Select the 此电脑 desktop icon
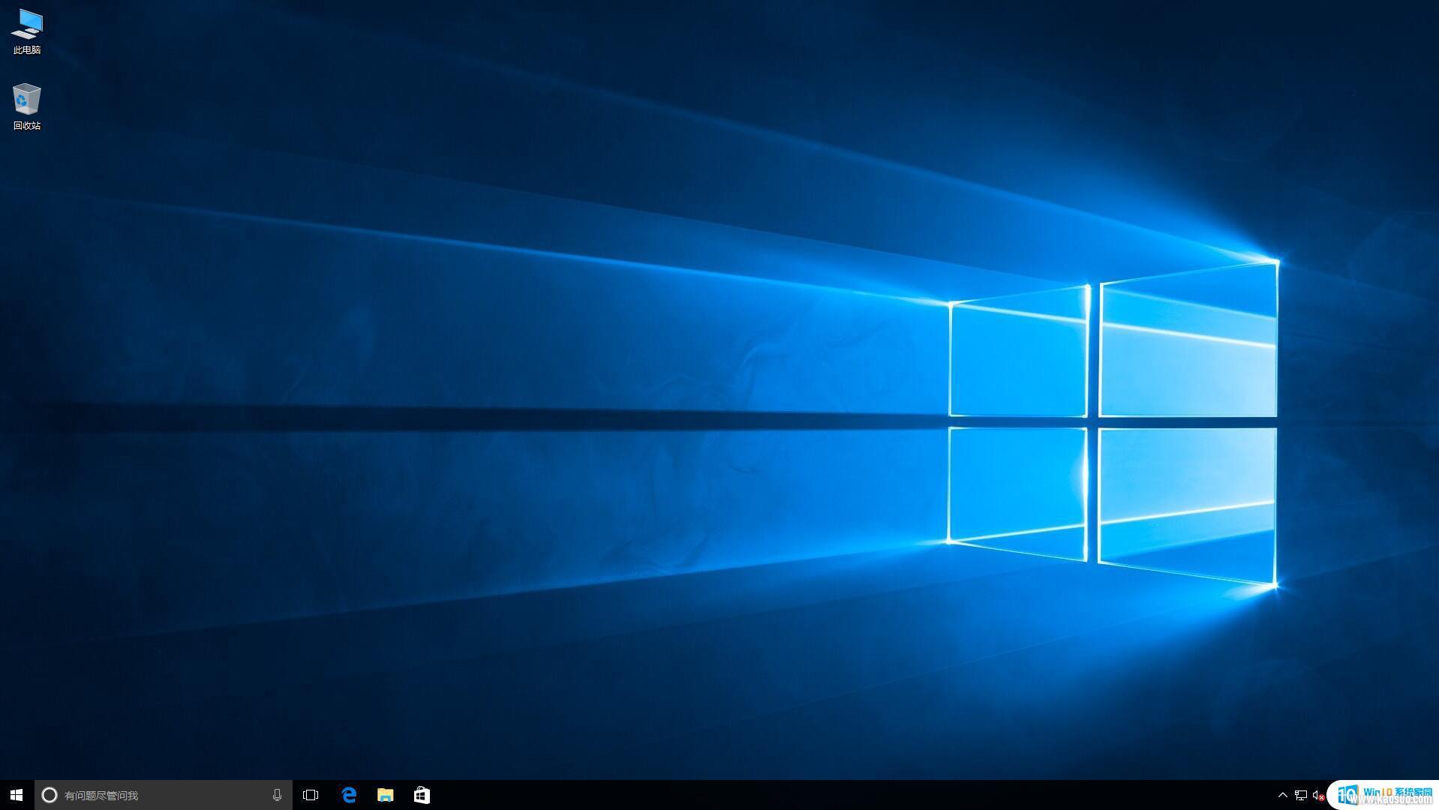 pyautogui.click(x=27, y=31)
